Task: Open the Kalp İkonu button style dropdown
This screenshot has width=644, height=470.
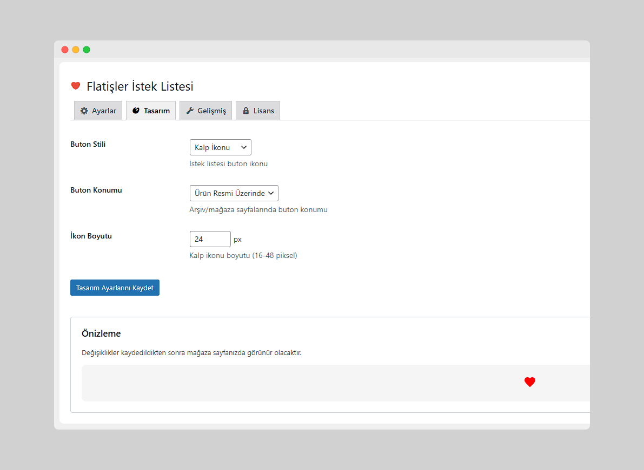Action: pos(220,147)
